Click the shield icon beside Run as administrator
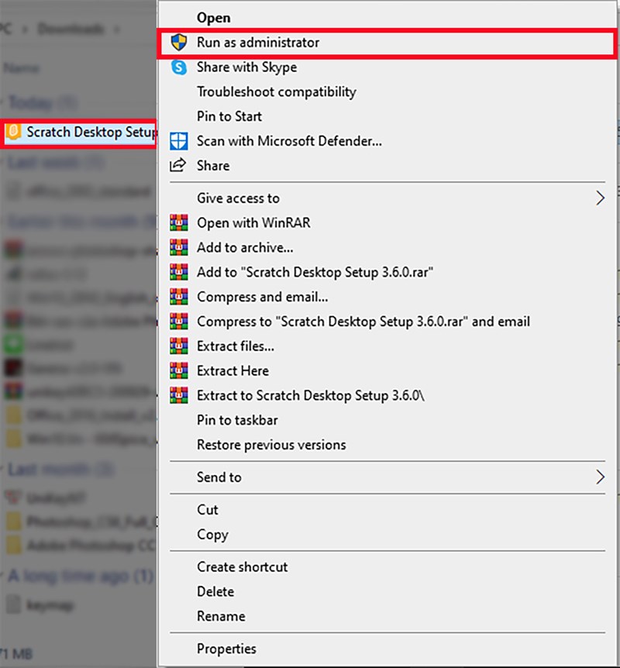This screenshot has height=668, width=620. coord(178,43)
